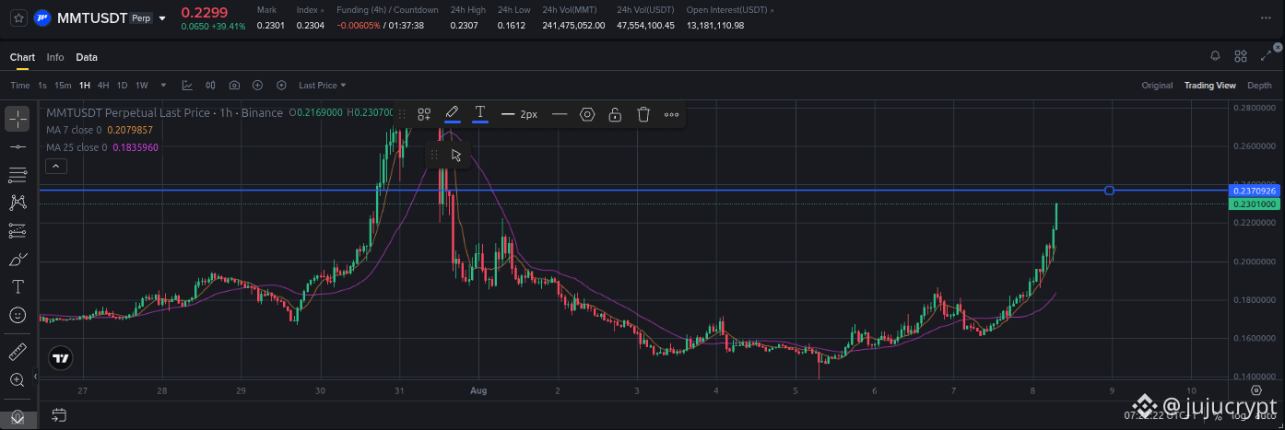Change text color with T swatch
The image size is (1285, 430).
click(x=480, y=113)
